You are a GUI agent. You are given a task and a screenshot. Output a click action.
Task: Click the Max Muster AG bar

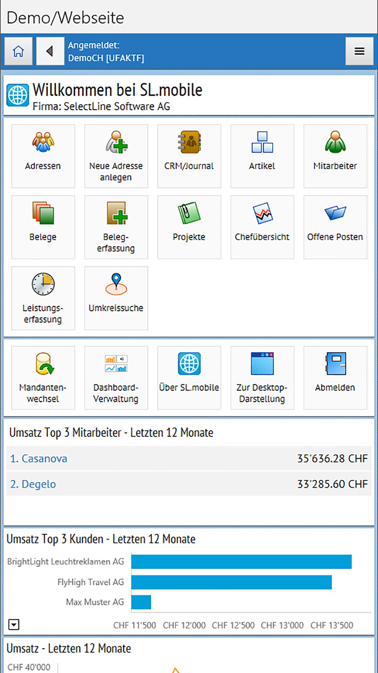pyautogui.click(x=141, y=602)
